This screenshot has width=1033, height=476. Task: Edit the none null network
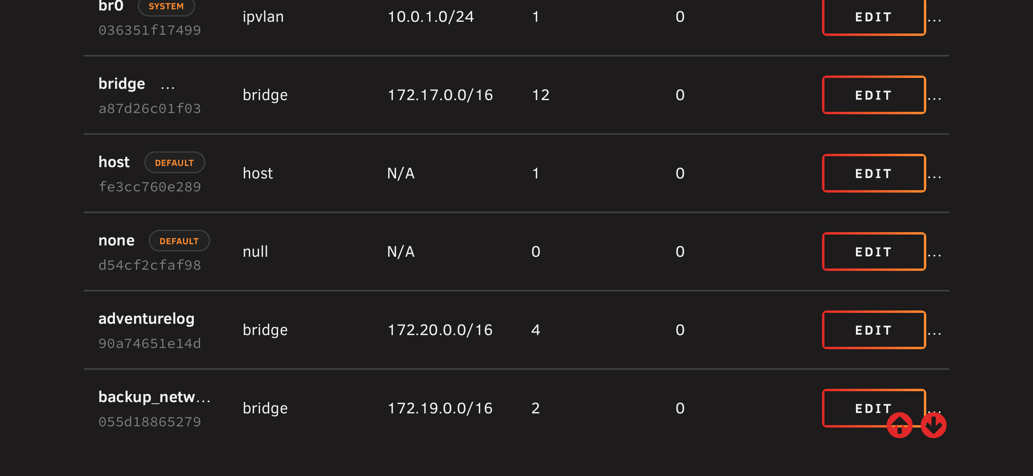point(874,252)
